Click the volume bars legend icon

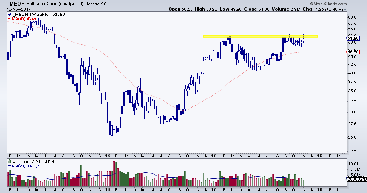10,162
